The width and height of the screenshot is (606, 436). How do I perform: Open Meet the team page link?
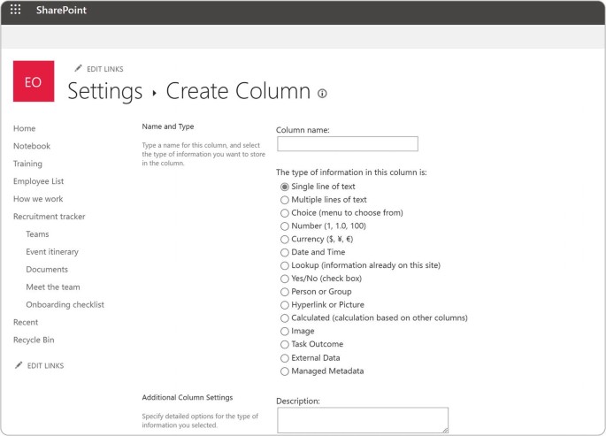pos(53,287)
